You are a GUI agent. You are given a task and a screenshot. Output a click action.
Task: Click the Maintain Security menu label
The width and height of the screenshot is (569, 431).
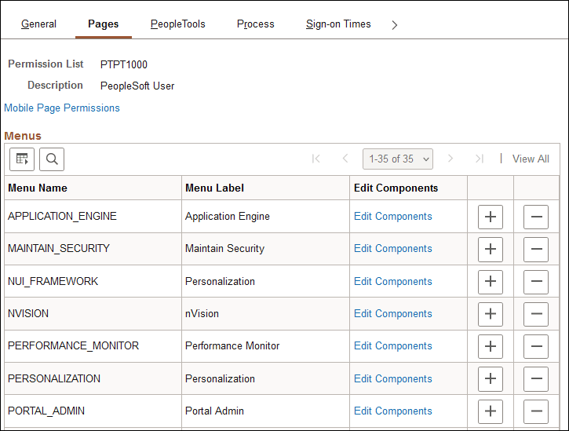click(x=224, y=248)
